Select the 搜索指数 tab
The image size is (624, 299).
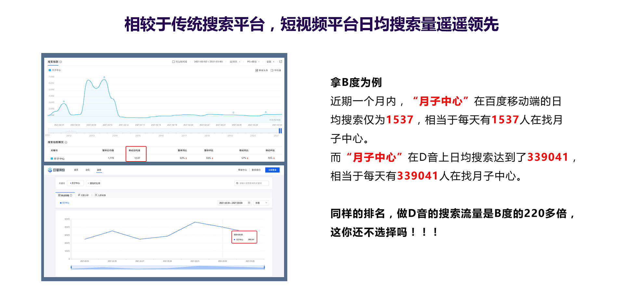pyautogui.click(x=53, y=62)
